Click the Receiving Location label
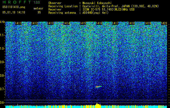 63,6
